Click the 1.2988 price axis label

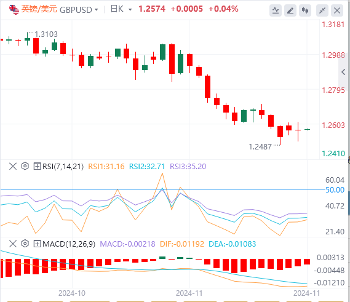(x=333, y=55)
